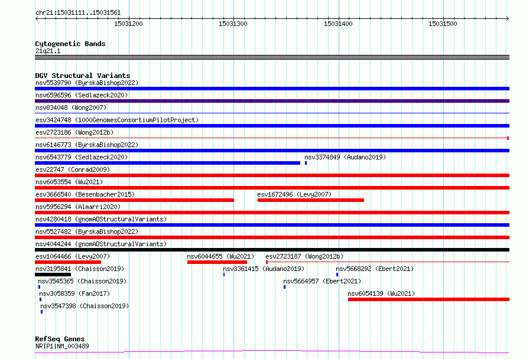526x359 pixels.
Task: Click the left arrow end of ruler
Action: pos(37,18)
